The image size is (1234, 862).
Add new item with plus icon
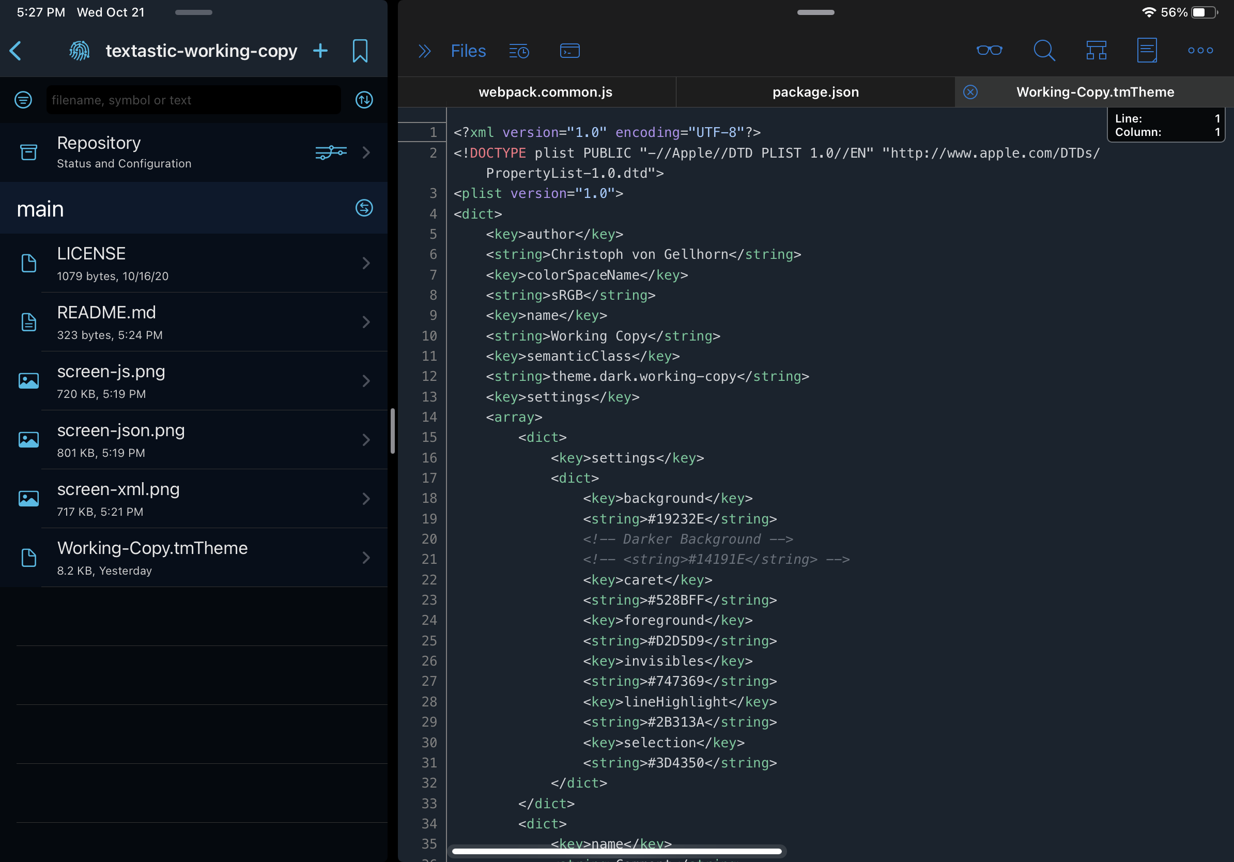320,51
